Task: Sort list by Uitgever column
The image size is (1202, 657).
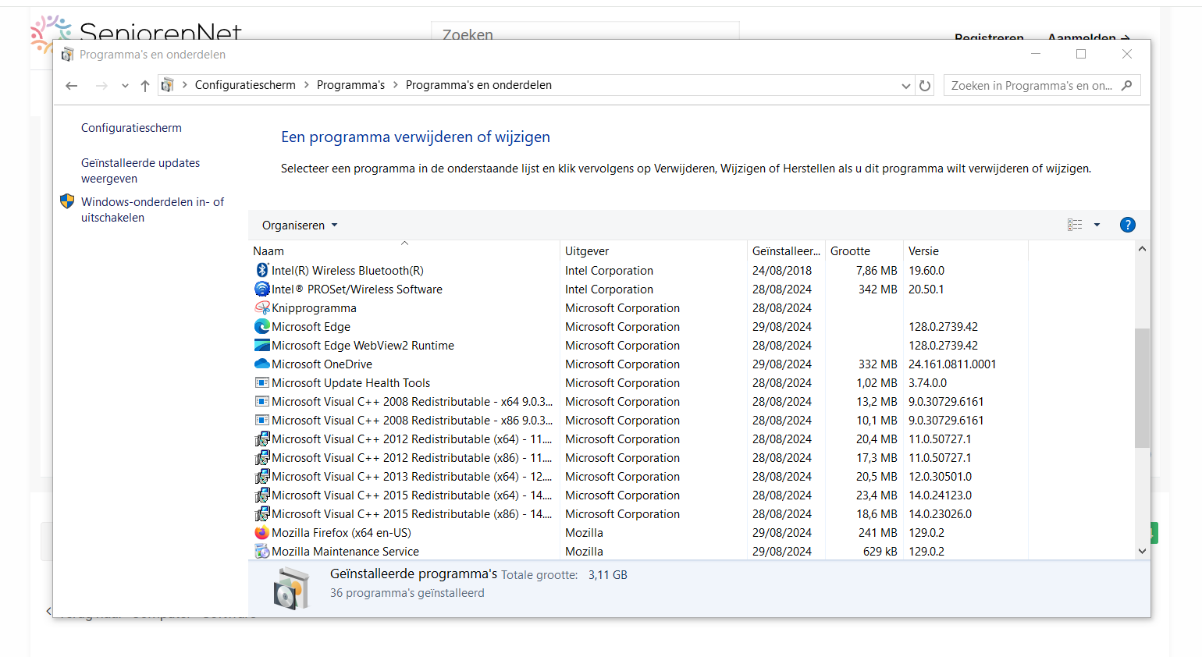Action: [587, 251]
